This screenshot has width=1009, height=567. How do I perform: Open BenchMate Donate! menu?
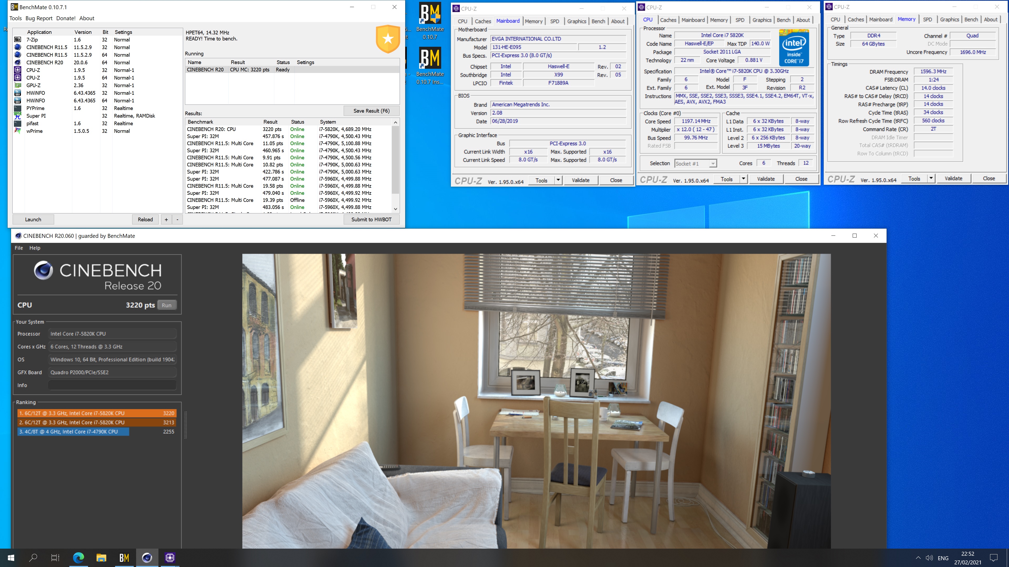click(x=66, y=18)
